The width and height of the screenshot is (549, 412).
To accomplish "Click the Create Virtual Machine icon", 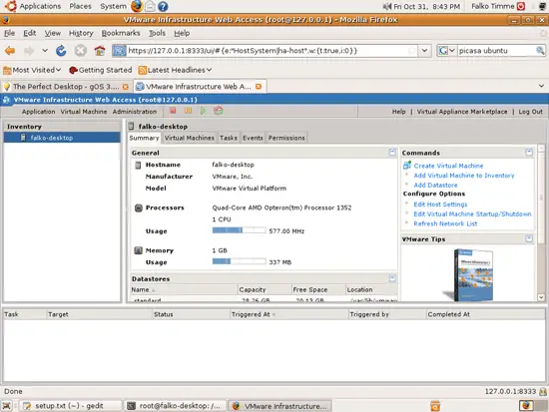I will point(407,166).
